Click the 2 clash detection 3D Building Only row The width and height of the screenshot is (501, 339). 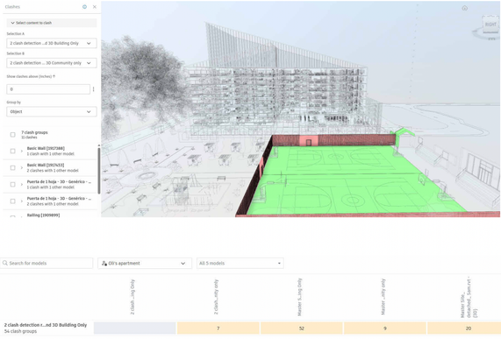(x=46, y=328)
